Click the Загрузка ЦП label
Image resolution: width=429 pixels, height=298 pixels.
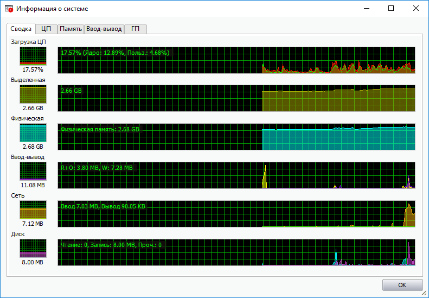[x=28, y=42]
